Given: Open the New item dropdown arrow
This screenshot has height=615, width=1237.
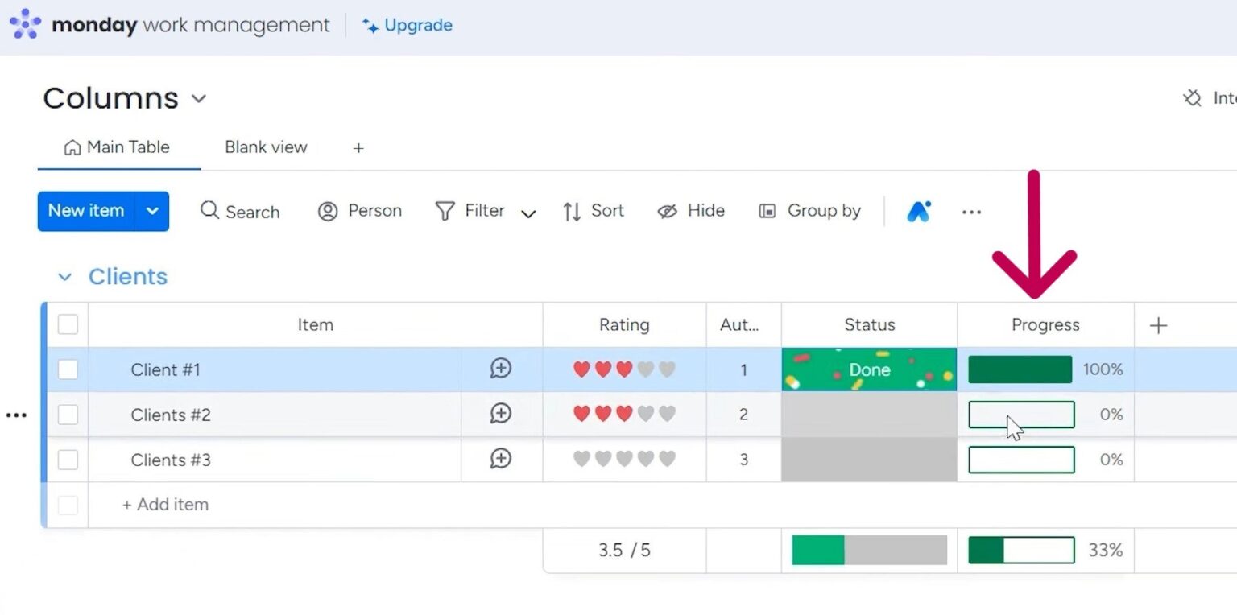Looking at the screenshot, I should tap(152, 211).
